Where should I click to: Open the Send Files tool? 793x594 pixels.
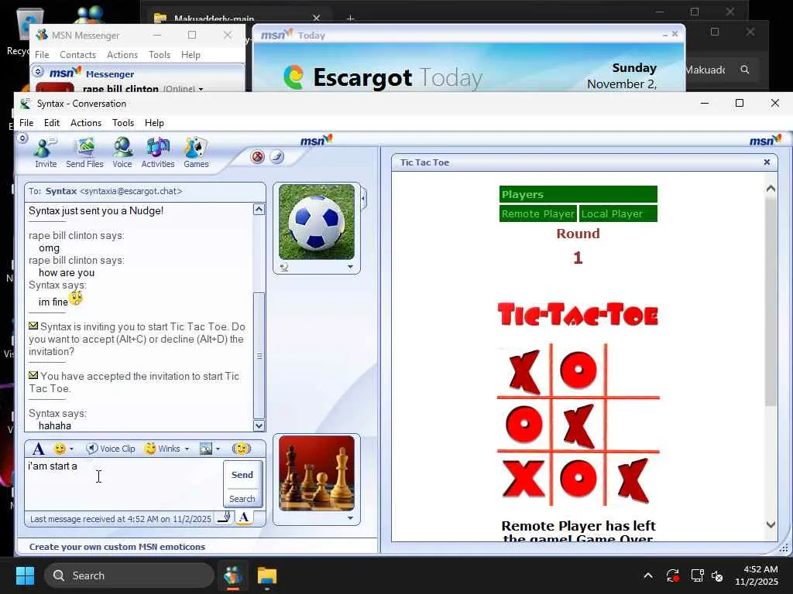click(x=84, y=152)
